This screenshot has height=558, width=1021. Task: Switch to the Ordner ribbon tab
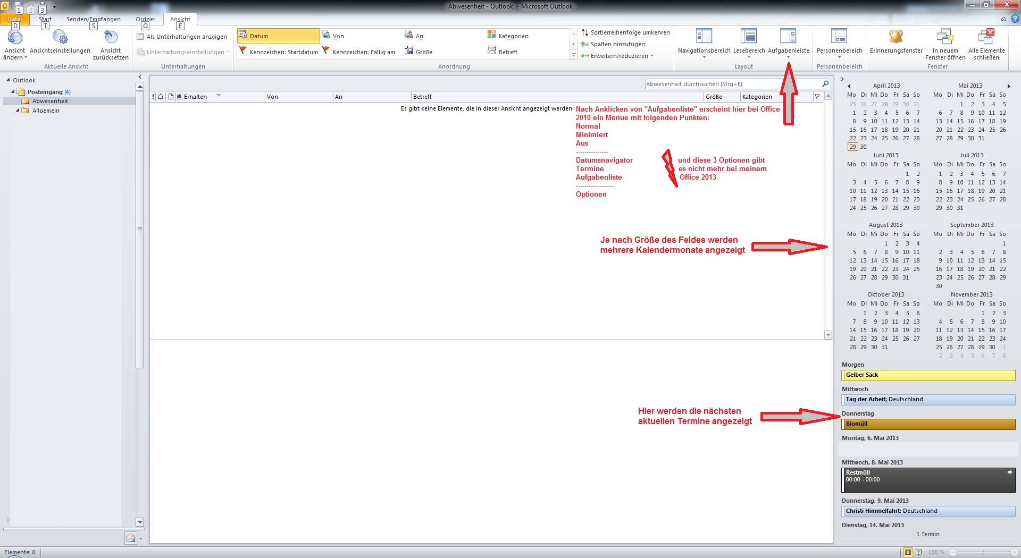pyautogui.click(x=145, y=19)
